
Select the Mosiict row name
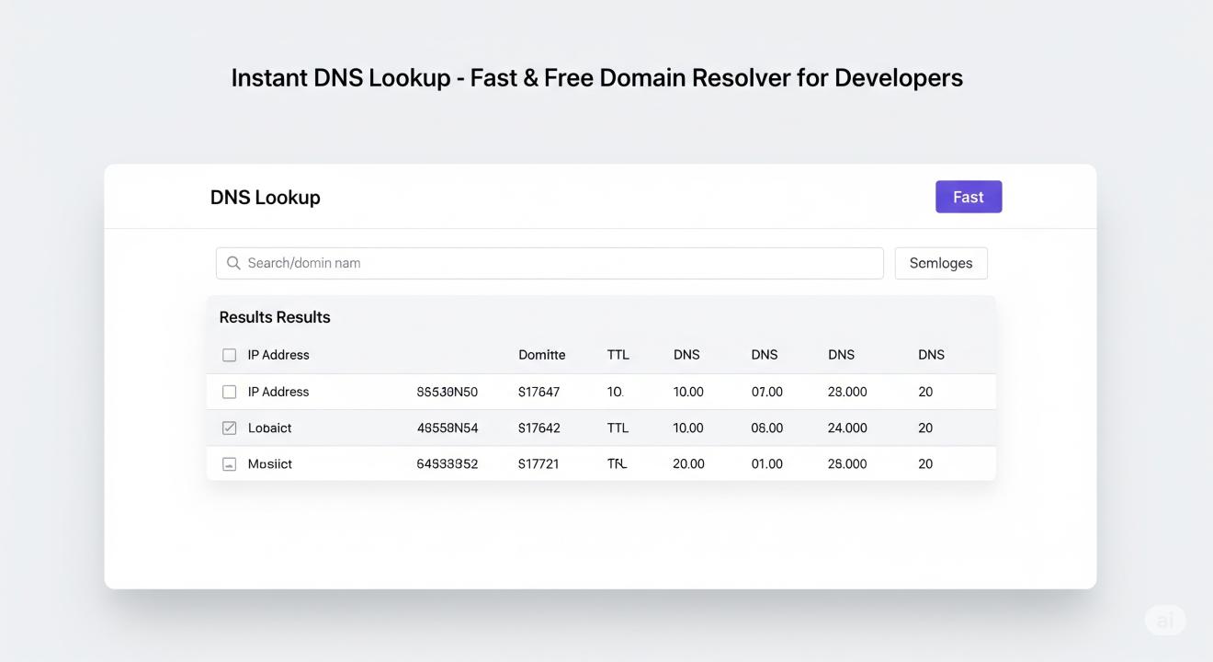[x=269, y=464]
